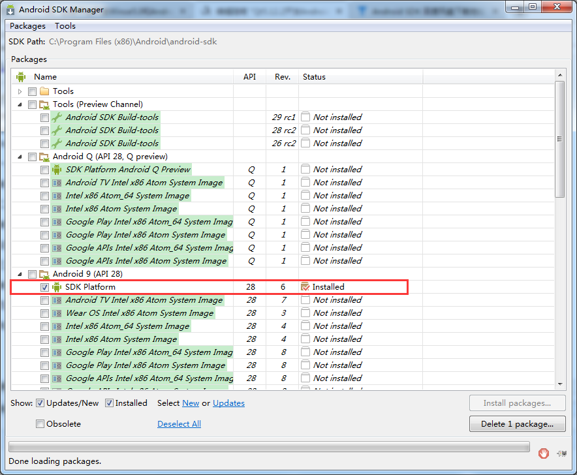
Task: Click Not installed status of Build-tools 28 rc2
Action: [337, 130]
